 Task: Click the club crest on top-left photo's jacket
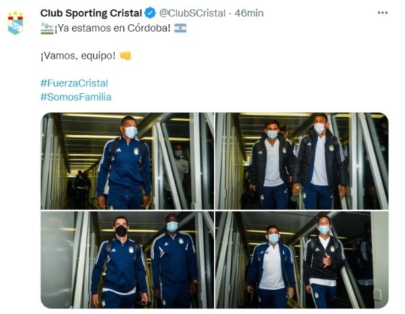136,151
